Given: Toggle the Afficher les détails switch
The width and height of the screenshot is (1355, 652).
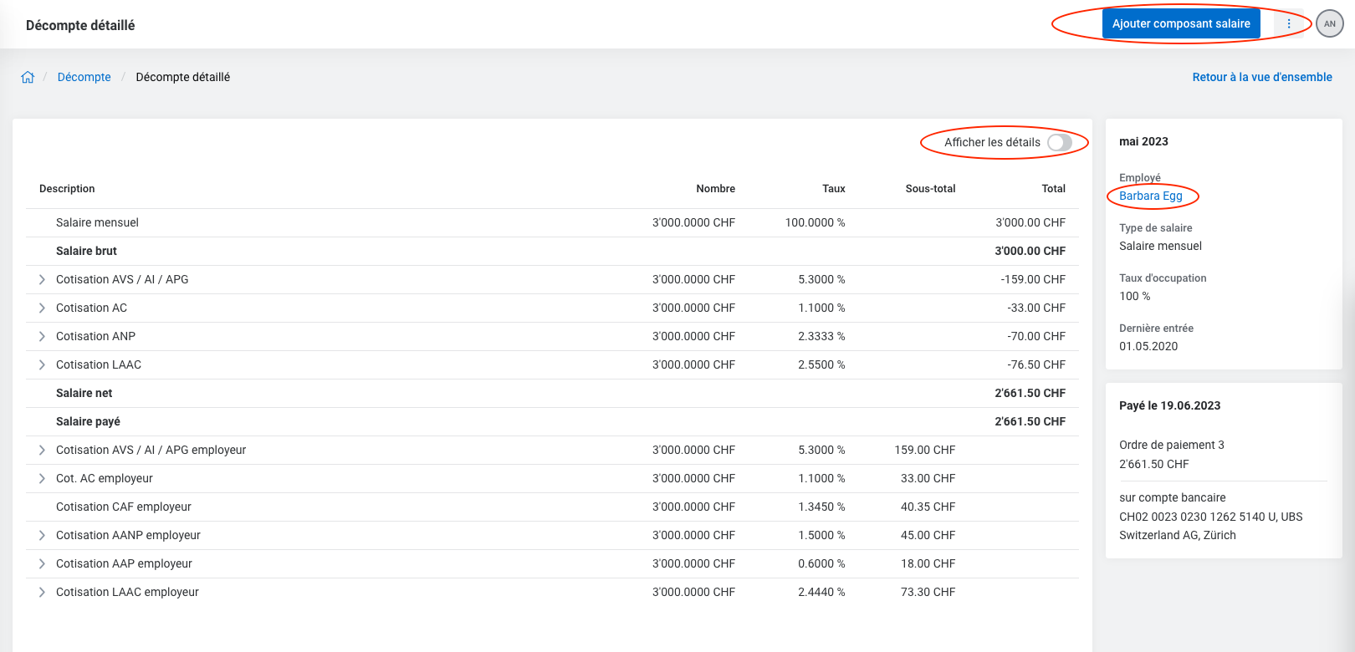Looking at the screenshot, I should [1059, 143].
